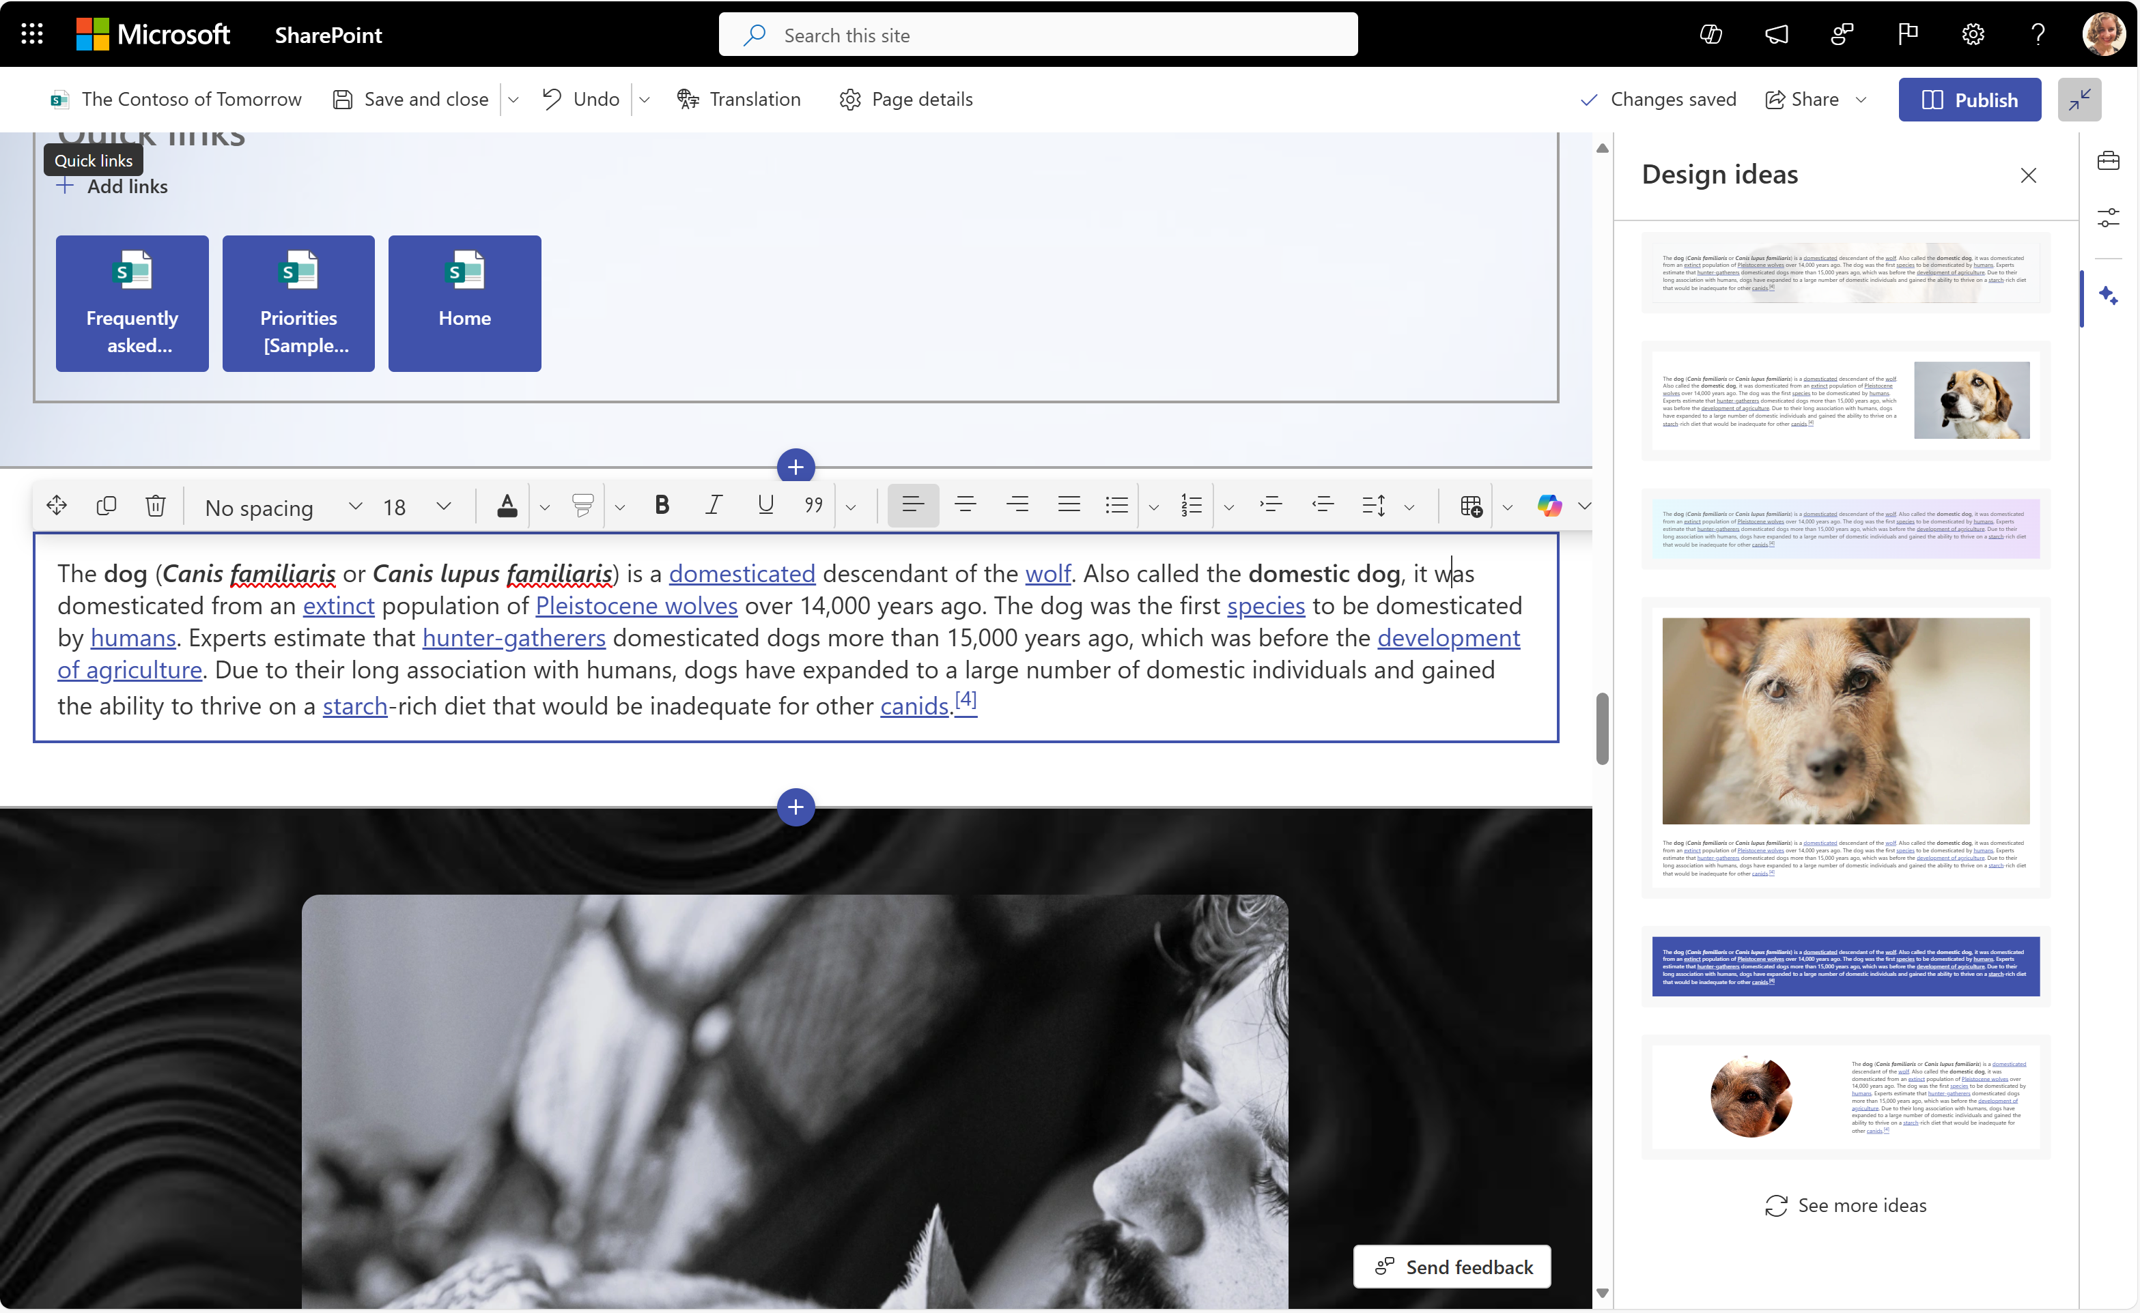Click the text highlight color icon
The height and width of the screenshot is (1313, 2140).
[584, 506]
